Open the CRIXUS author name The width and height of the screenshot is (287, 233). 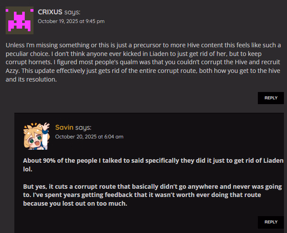[x=50, y=12]
